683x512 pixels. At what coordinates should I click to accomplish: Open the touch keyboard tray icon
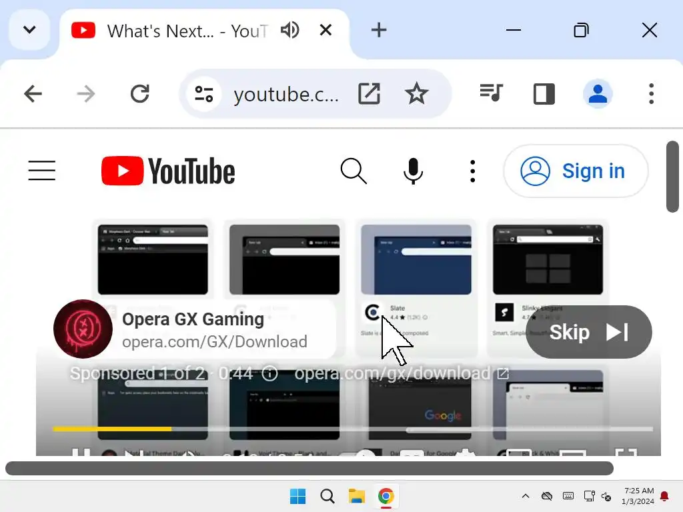568,496
